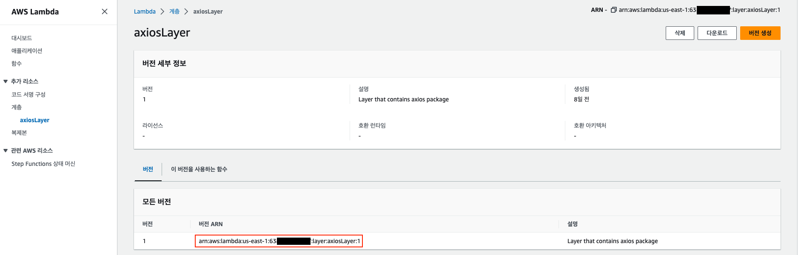Copy the ARN with the copy icon
This screenshot has height=255, width=798.
tap(613, 10)
